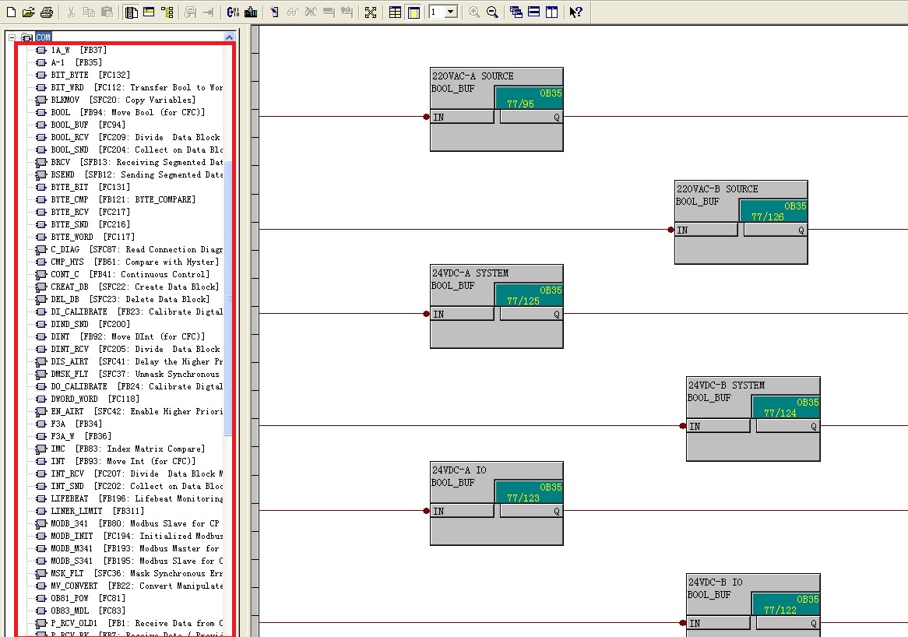The width and height of the screenshot is (908, 637).
Task: Click the context Help arrow icon
Action: point(575,12)
